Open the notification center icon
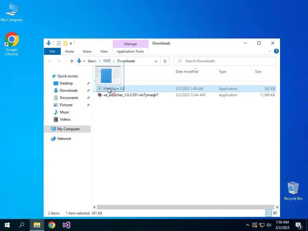The image size is (308, 231). point(298,225)
